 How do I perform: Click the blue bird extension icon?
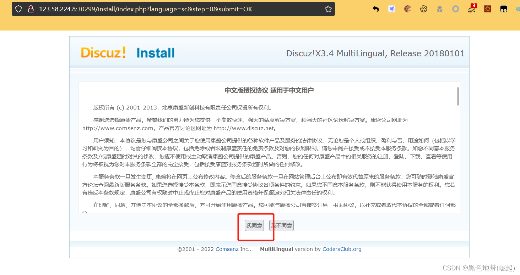391,9
